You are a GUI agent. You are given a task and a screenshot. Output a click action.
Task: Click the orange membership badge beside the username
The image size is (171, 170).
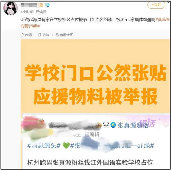pyautogui.click(x=41, y=5)
